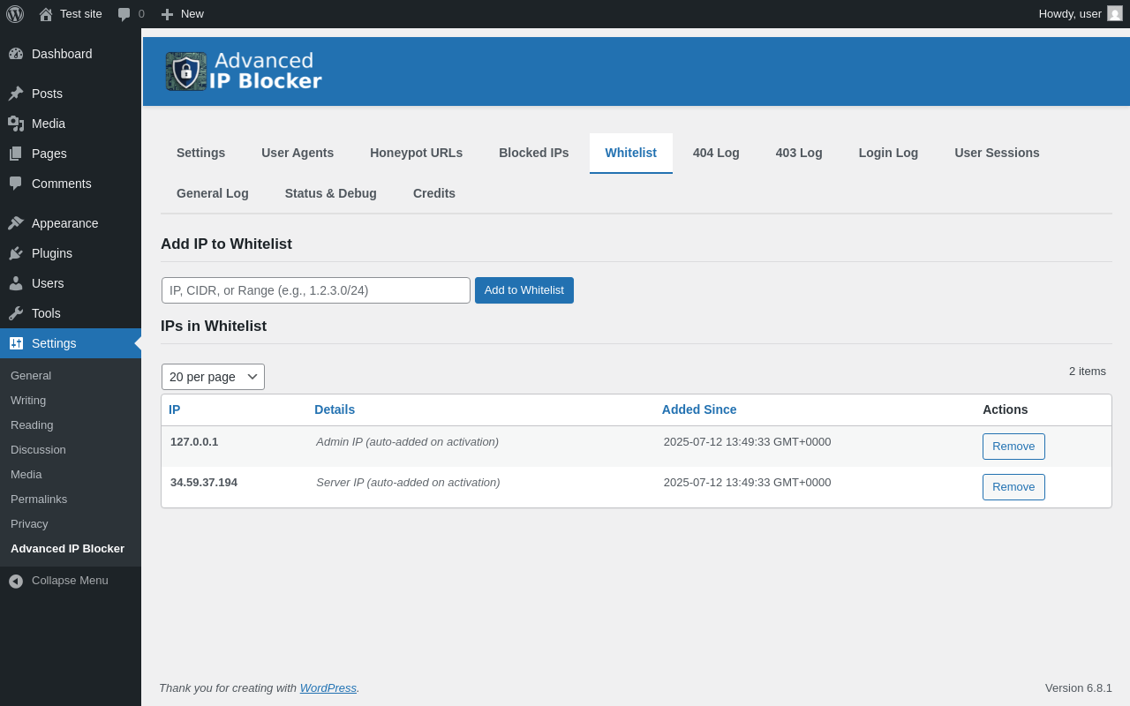Viewport: 1130px width, 706px height.
Task: Sort table by IP column
Action: (x=175, y=409)
